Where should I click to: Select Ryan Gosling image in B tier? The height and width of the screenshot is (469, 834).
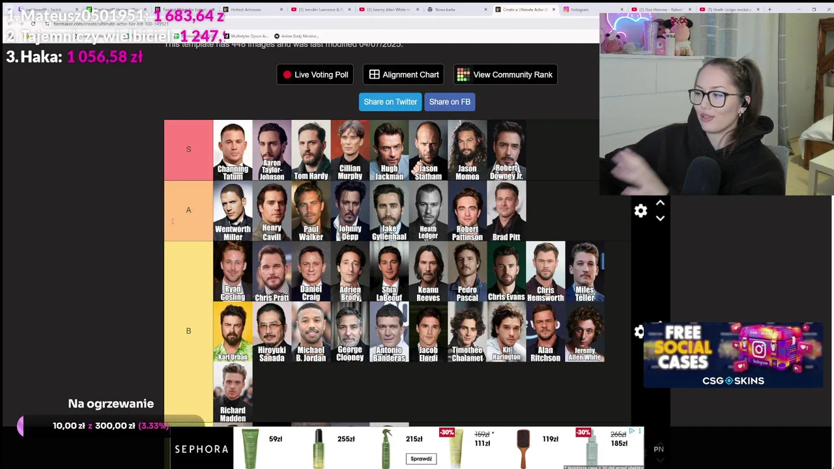pyautogui.click(x=233, y=272)
